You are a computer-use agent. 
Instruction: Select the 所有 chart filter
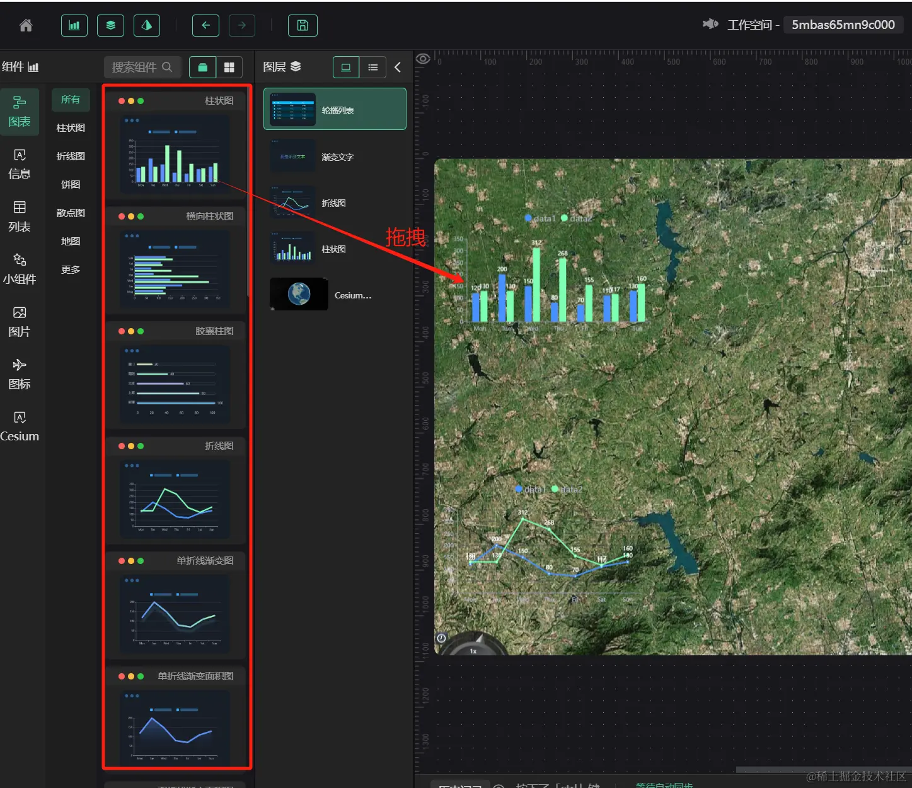71,100
